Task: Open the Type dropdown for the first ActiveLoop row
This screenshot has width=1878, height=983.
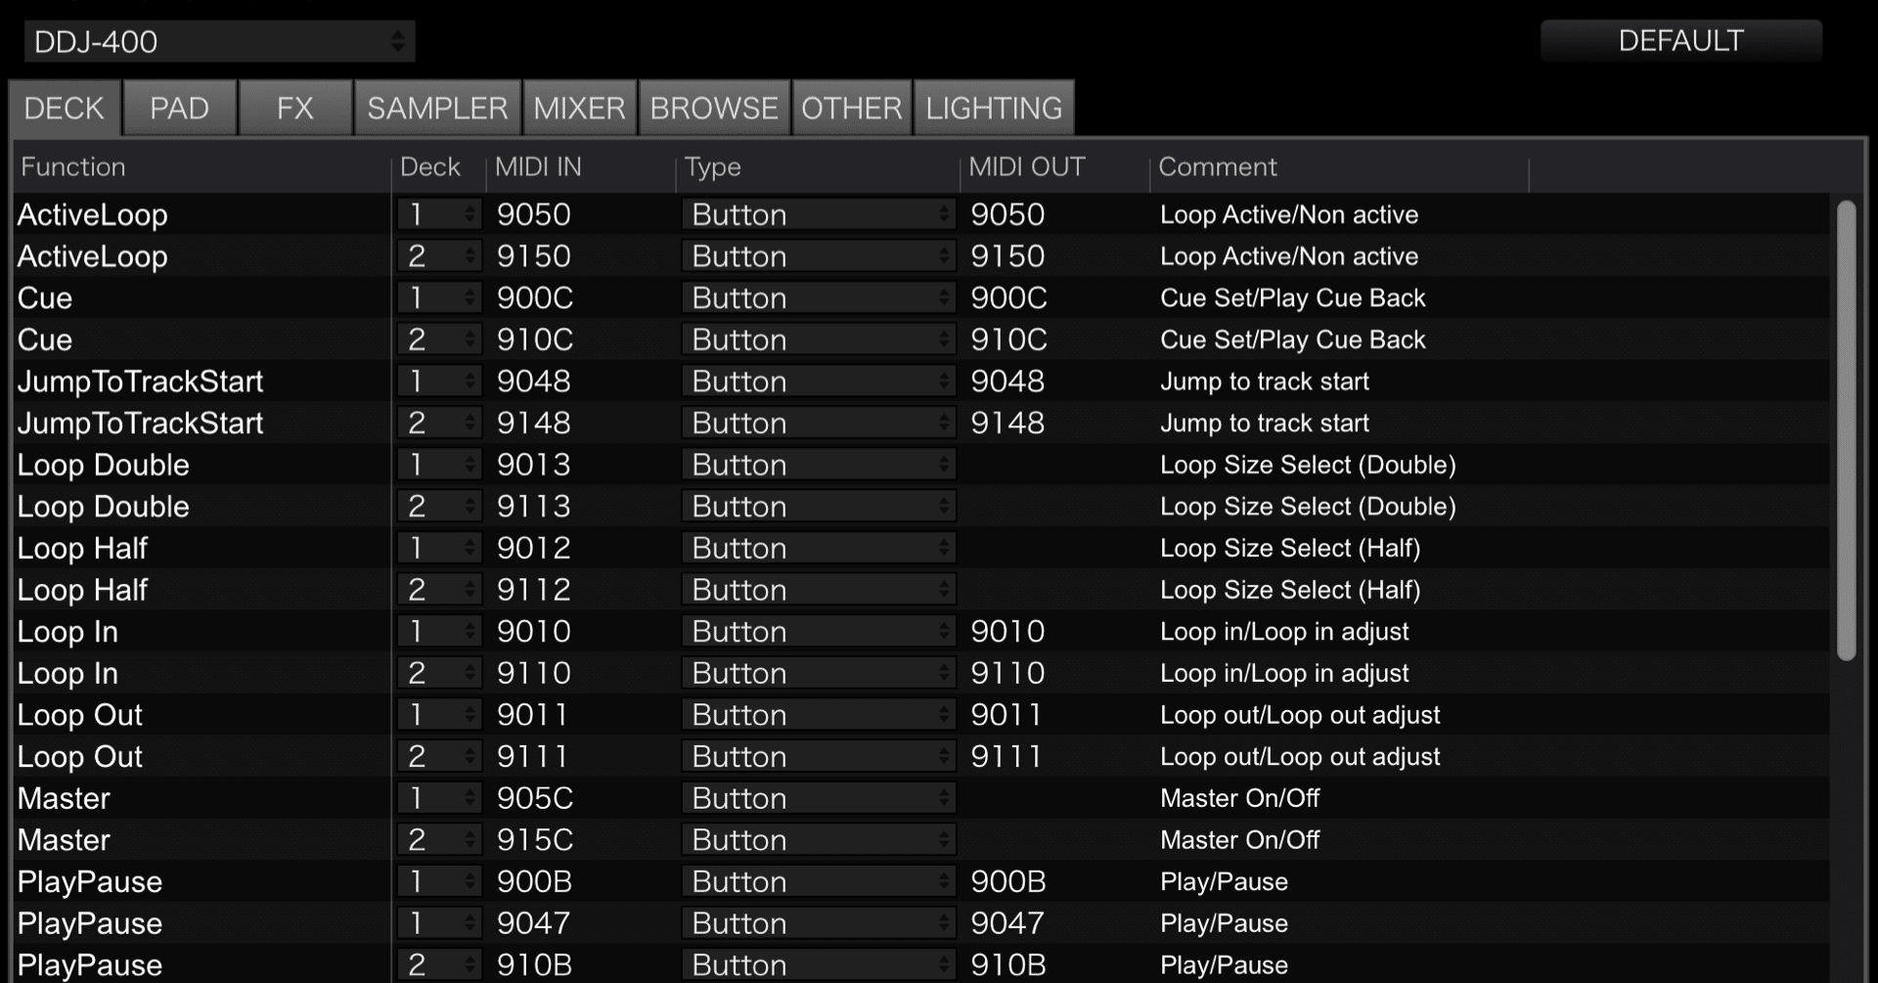Action: pyautogui.click(x=818, y=214)
